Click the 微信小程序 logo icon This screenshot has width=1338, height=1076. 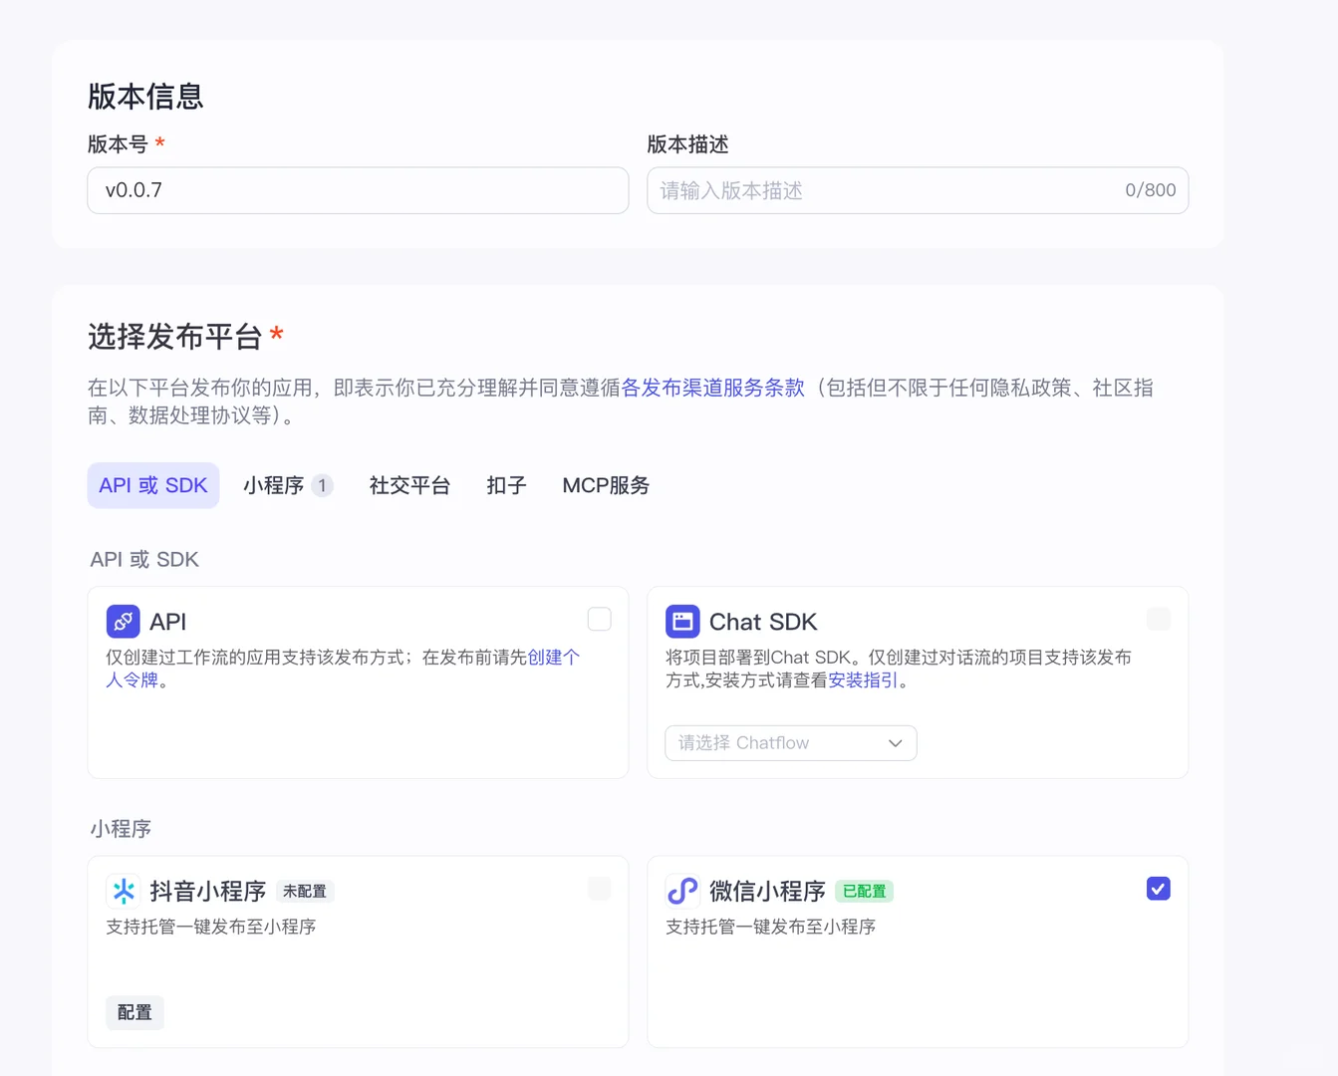pos(682,891)
